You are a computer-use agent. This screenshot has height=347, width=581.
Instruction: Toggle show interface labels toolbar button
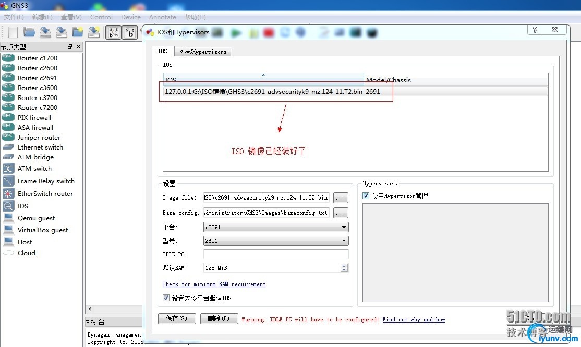pos(113,33)
